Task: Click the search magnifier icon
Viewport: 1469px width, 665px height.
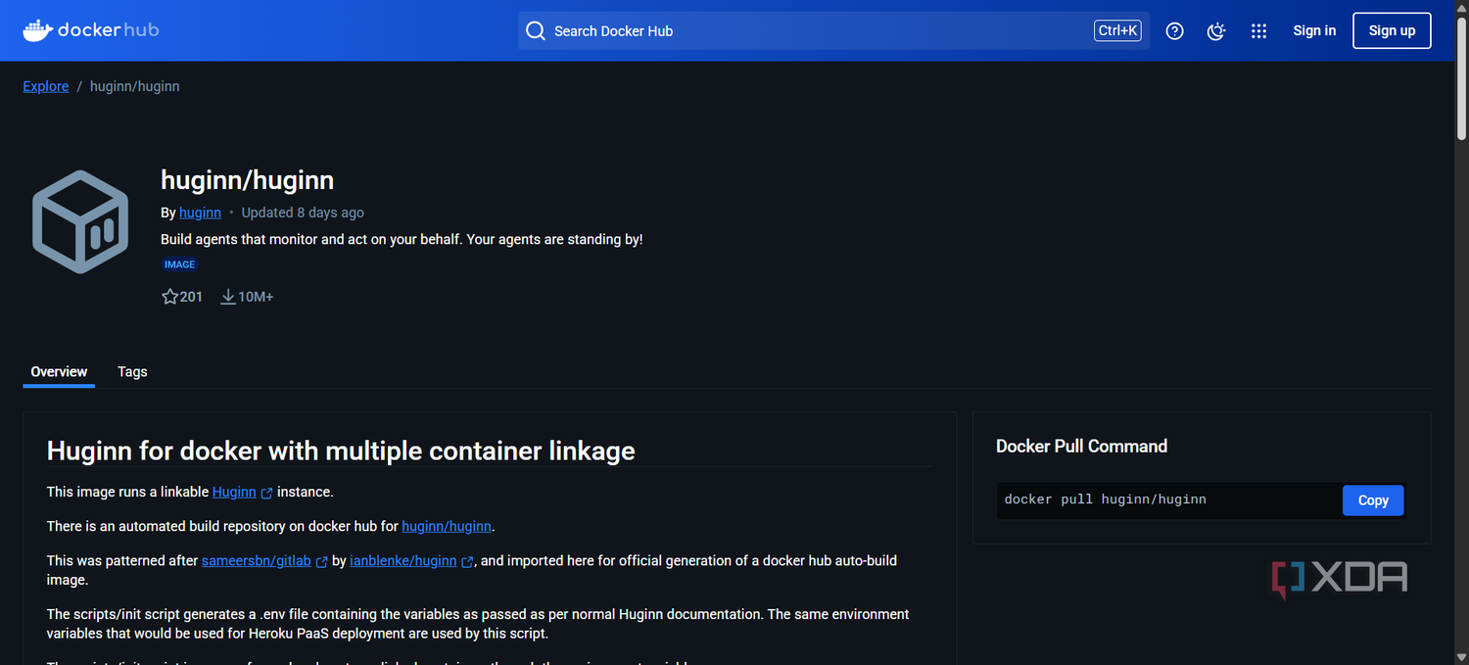Action: [536, 31]
